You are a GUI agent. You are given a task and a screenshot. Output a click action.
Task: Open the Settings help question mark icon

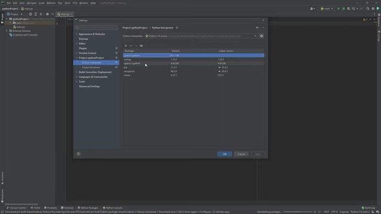78,154
